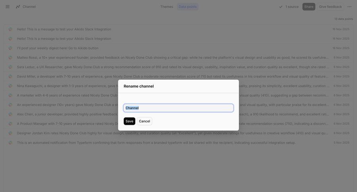Click Slack icon of first Aikido test message
Screen dimensions: 357x192
tap(10, 29)
